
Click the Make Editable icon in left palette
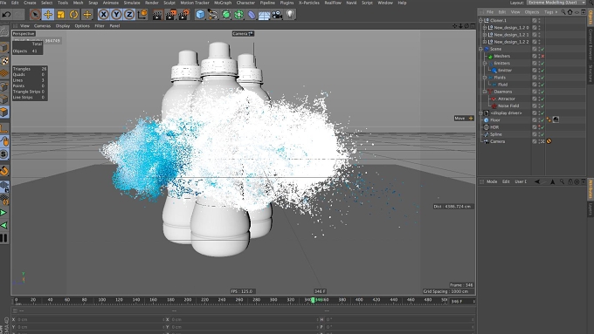4,31
